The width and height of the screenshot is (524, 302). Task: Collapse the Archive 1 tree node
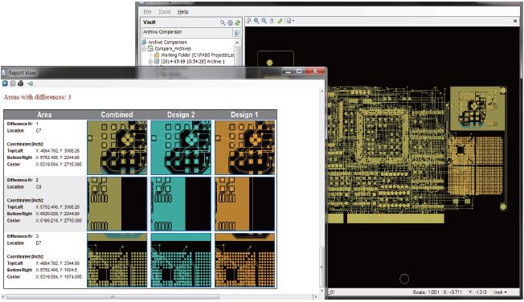point(150,62)
